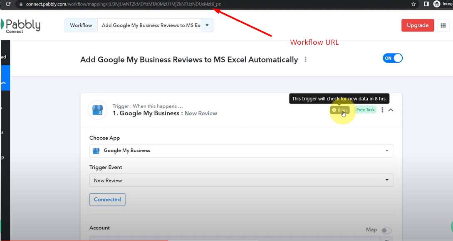Reload the page with the browser refresh icon
Viewport: 453px width, 241px height.
pos(8,4)
